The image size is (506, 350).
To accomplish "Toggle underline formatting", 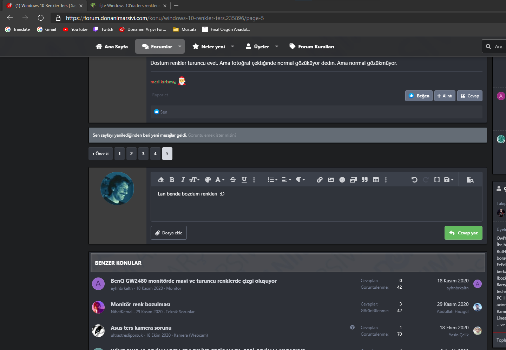I will click(x=244, y=180).
